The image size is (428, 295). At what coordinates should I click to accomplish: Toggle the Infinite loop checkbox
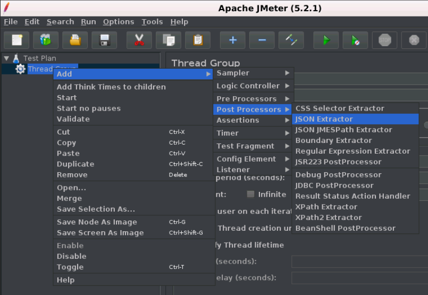[x=250, y=195]
